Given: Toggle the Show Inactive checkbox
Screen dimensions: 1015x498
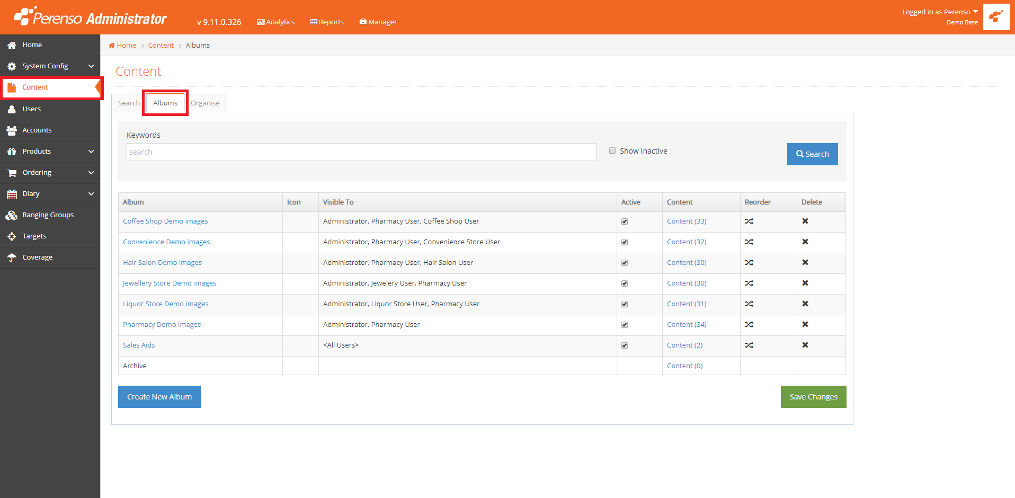Looking at the screenshot, I should coord(612,151).
